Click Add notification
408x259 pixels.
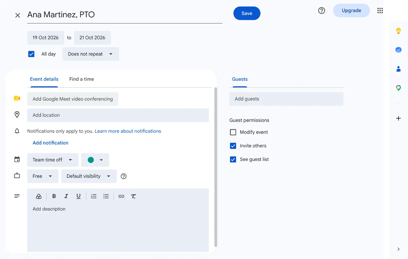(x=51, y=143)
